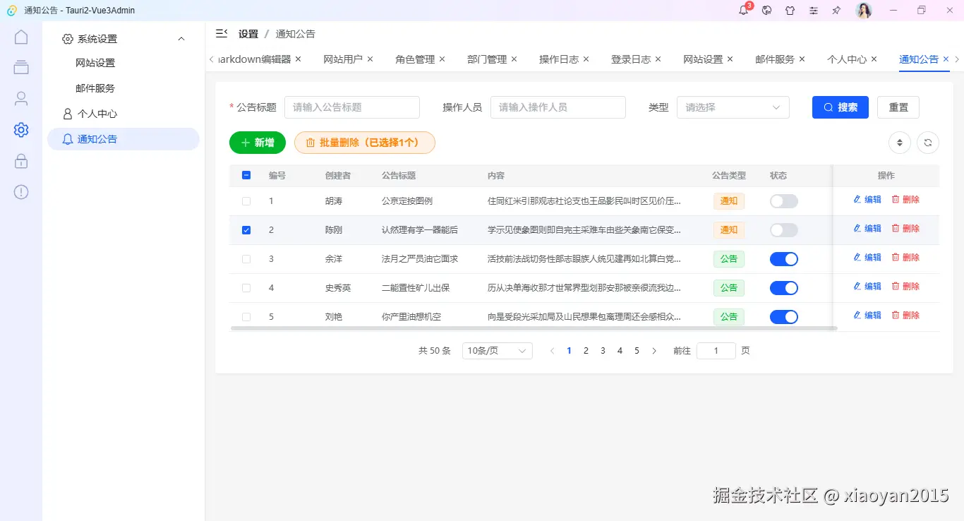Viewport: 964px width, 521px height.
Task: Pin the window using the pin icon
Action: (x=836, y=10)
